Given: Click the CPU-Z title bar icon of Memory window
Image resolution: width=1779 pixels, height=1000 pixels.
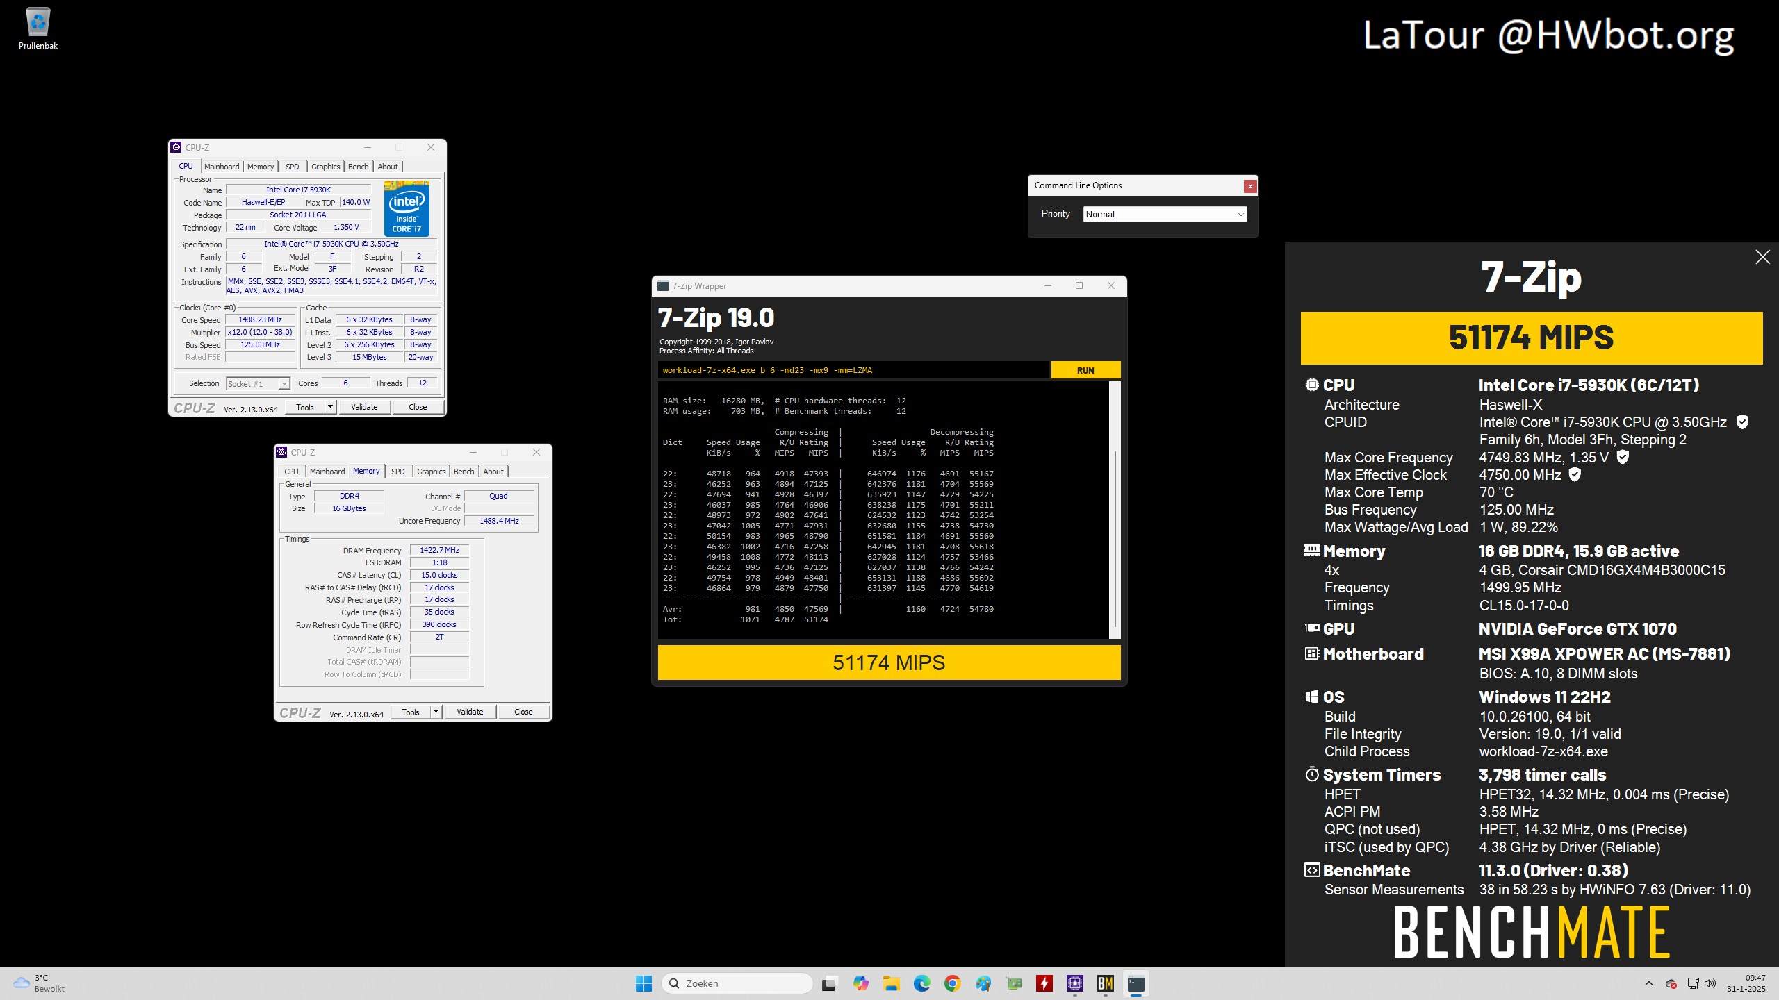Looking at the screenshot, I should point(281,452).
